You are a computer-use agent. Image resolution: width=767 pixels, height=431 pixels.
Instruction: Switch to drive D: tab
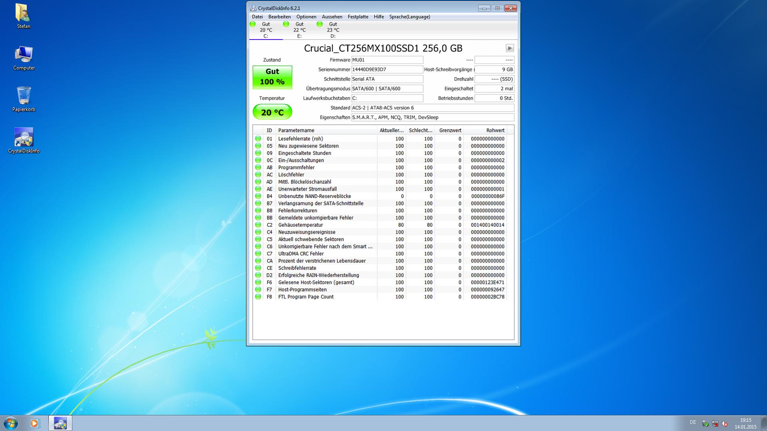click(333, 30)
